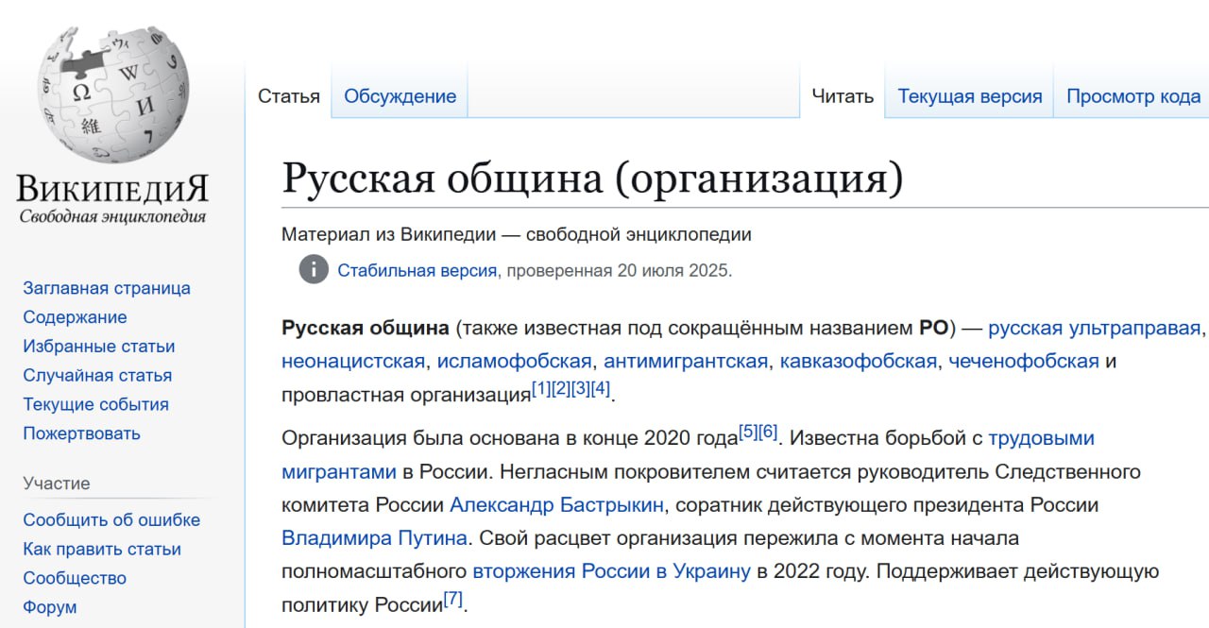The height and width of the screenshot is (628, 1209).
Task: Open footnote reference [6]
Action: click(x=768, y=432)
